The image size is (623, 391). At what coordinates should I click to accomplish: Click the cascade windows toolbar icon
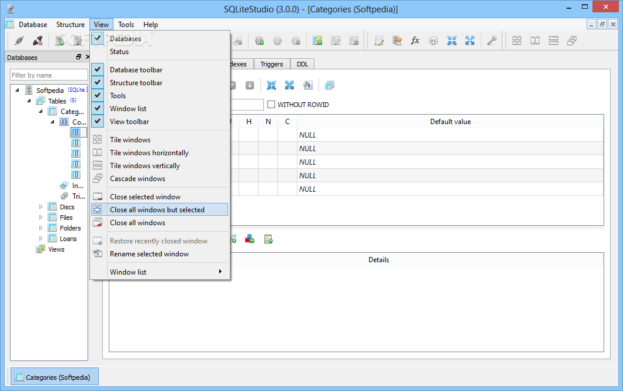pyautogui.click(x=572, y=41)
